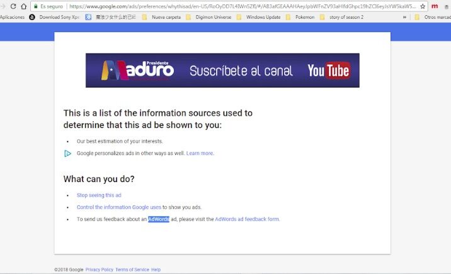Expand hidden bookmarks with the chevron
The image size is (451, 274).
click(404, 17)
